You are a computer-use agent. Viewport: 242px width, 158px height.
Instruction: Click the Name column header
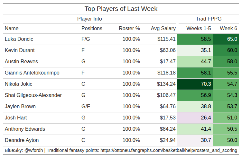pyautogui.click(x=12, y=28)
